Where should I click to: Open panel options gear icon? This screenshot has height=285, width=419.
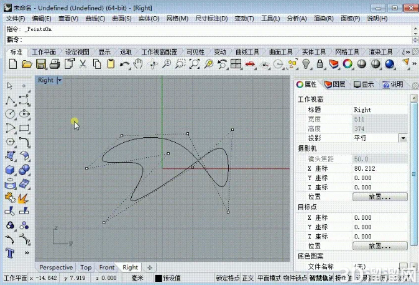[x=415, y=86]
